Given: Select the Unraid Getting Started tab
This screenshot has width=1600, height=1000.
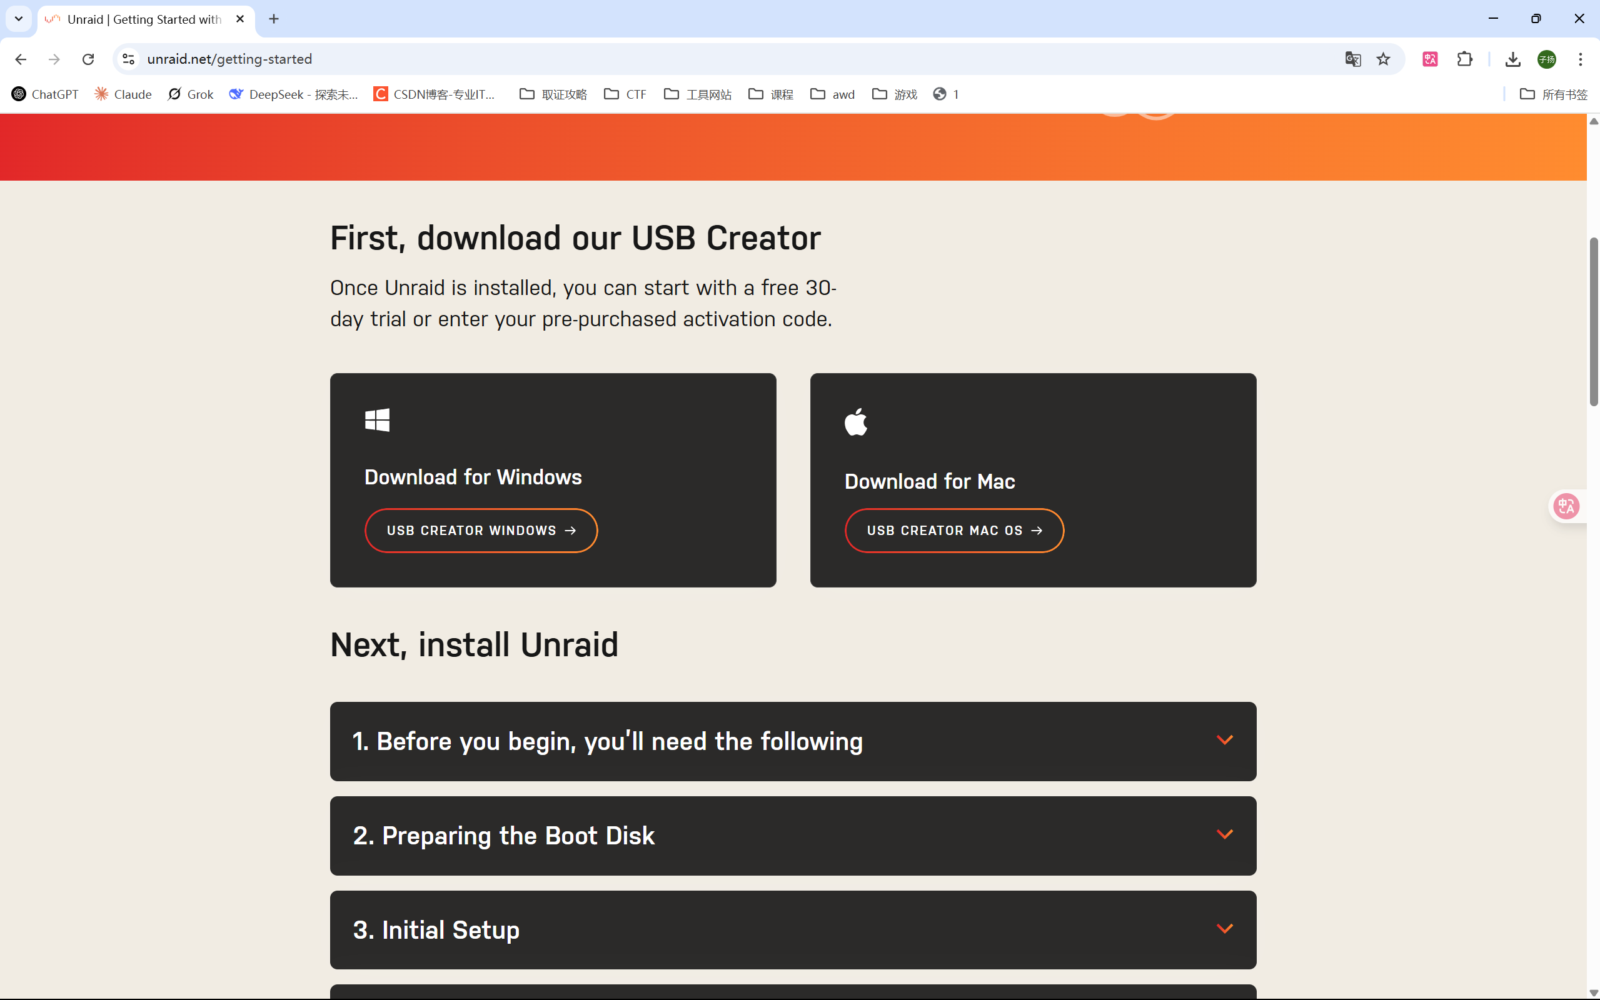Looking at the screenshot, I should [145, 20].
